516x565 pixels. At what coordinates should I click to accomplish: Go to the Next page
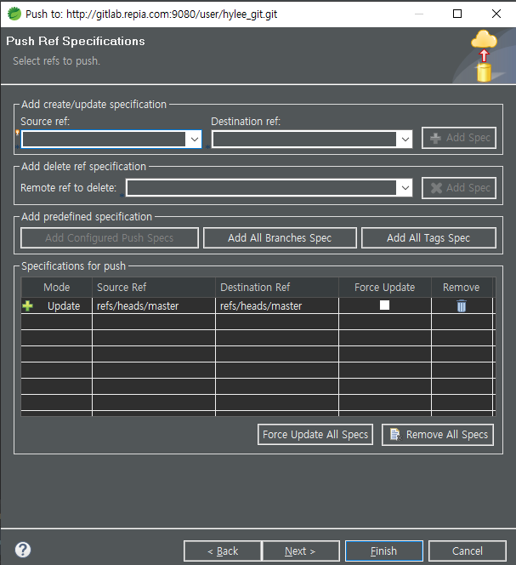coord(300,551)
